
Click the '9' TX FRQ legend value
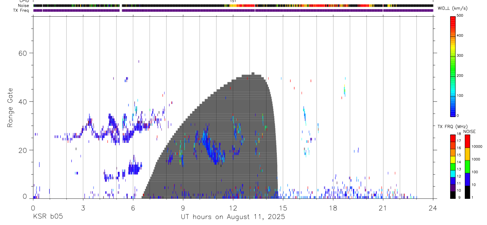459,198
